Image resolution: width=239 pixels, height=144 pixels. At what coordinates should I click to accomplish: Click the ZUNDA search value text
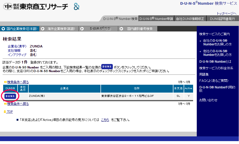coord(36,46)
